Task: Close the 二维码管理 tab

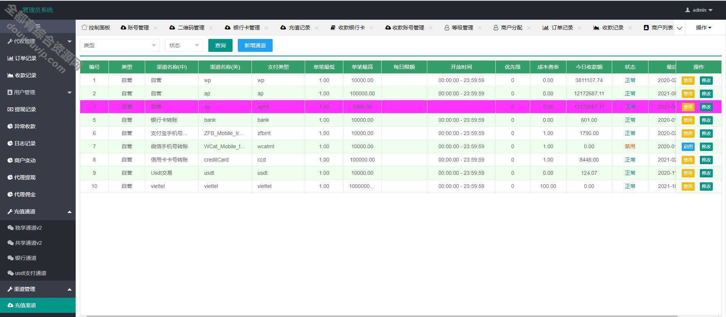Action: click(211, 28)
